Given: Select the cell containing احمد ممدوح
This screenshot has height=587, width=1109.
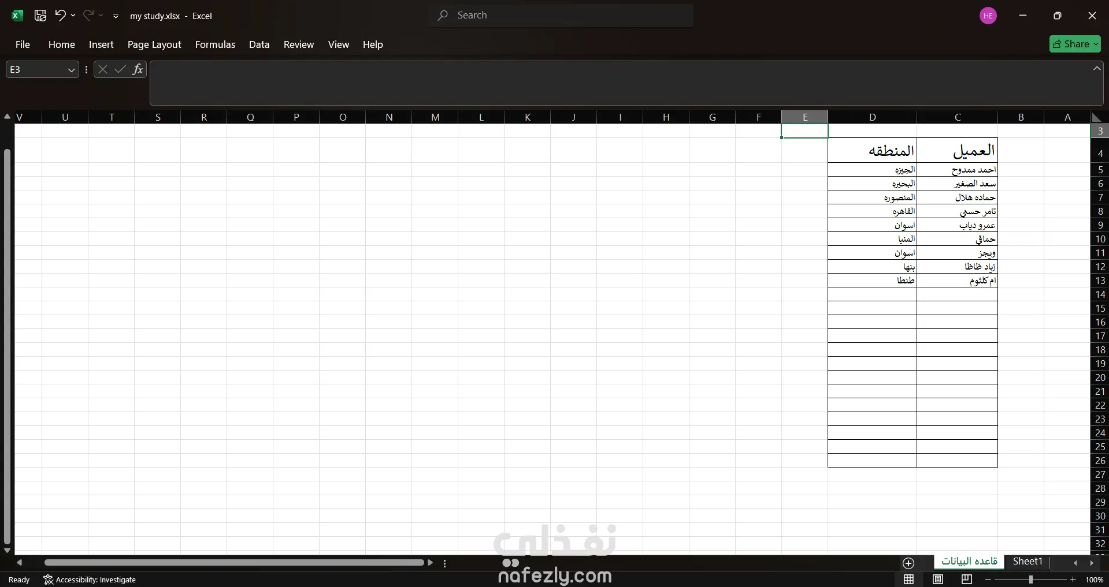Looking at the screenshot, I should (957, 170).
